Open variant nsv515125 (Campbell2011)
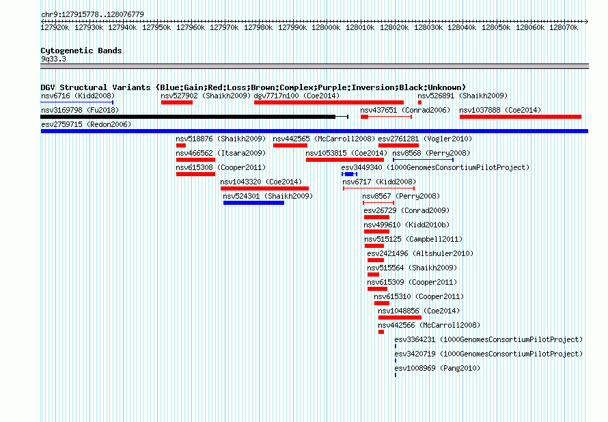 (413, 239)
